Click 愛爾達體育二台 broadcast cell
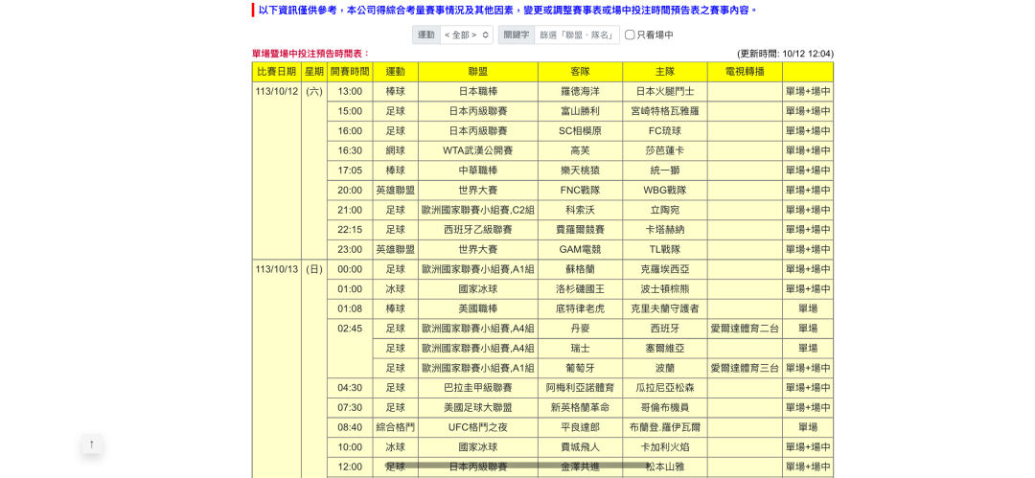Image resolution: width=1035 pixels, height=478 pixels. [745, 329]
